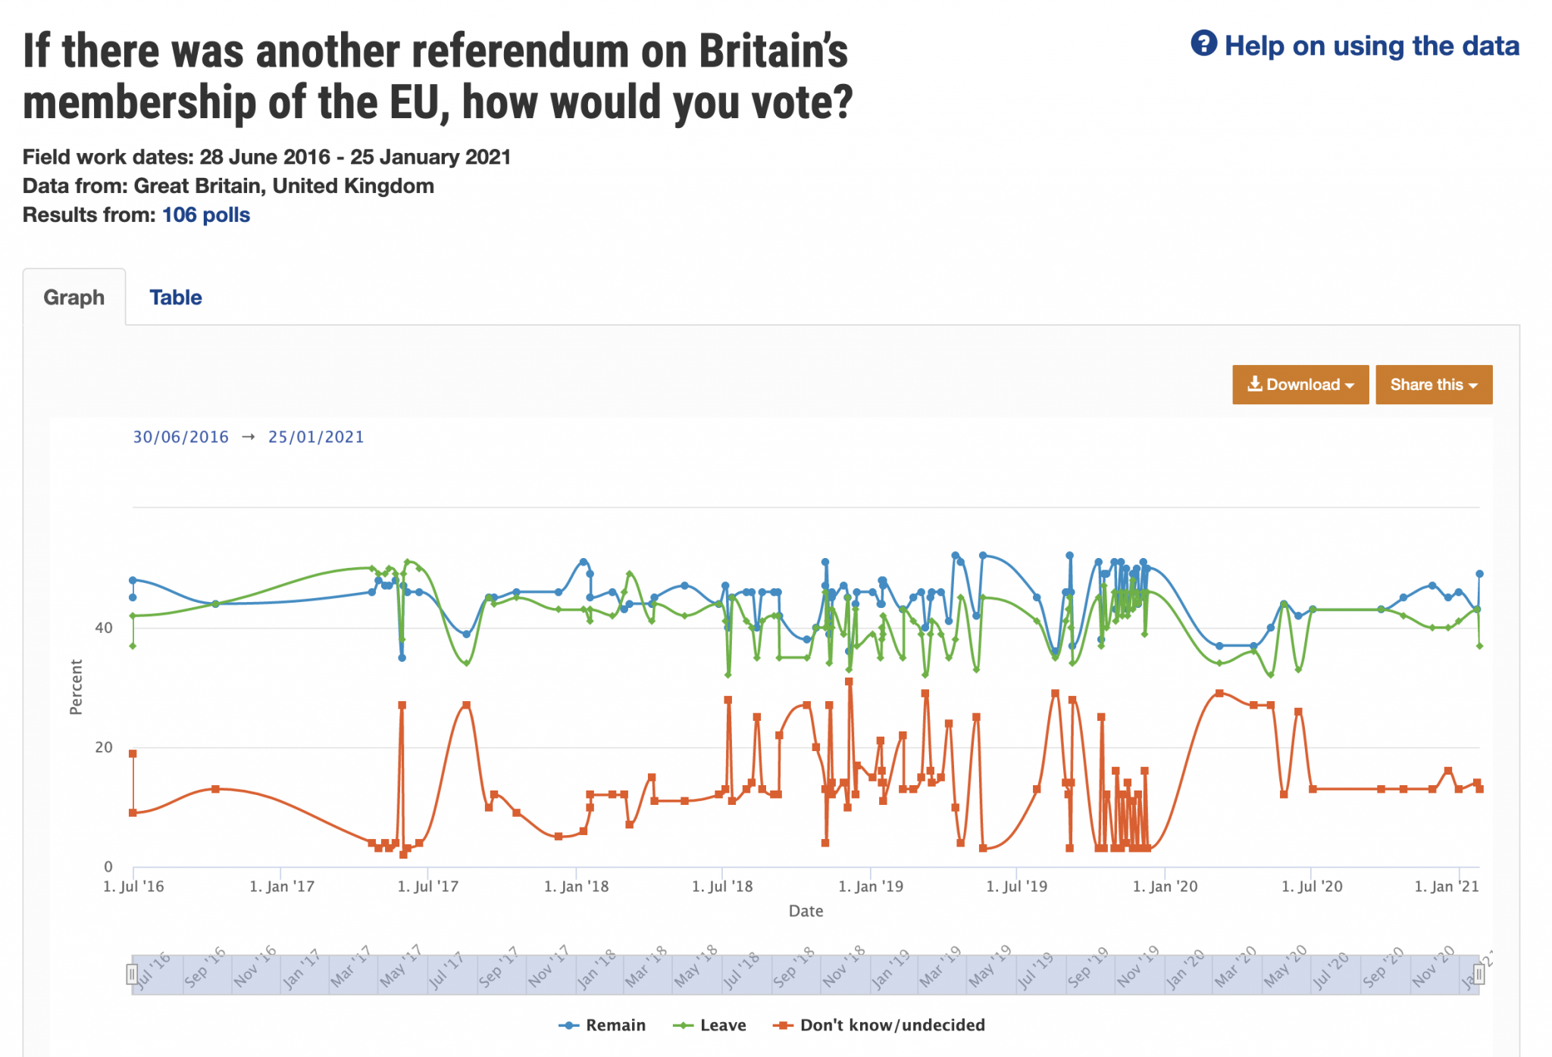Click the arrow icon between date labels
1552x1057 pixels.
click(249, 436)
